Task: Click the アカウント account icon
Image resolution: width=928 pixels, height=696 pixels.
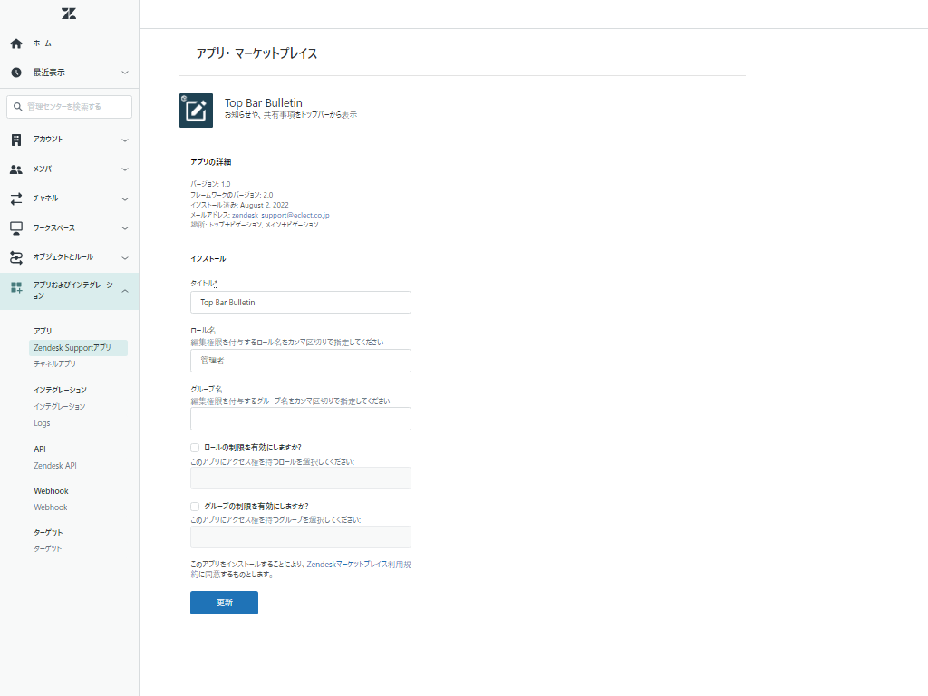Action: [14, 140]
